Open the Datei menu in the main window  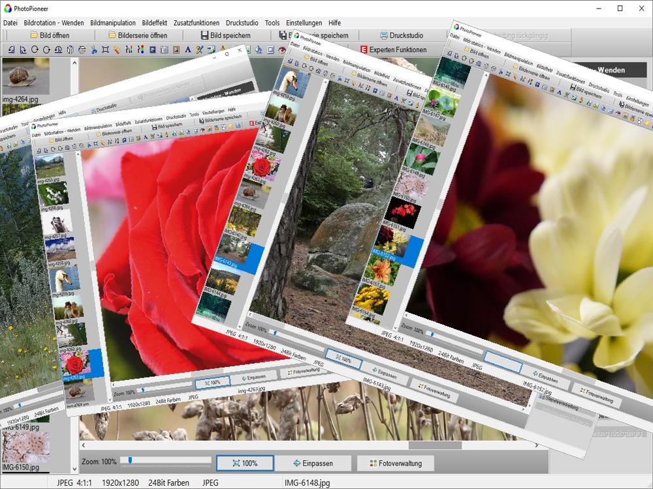10,23
